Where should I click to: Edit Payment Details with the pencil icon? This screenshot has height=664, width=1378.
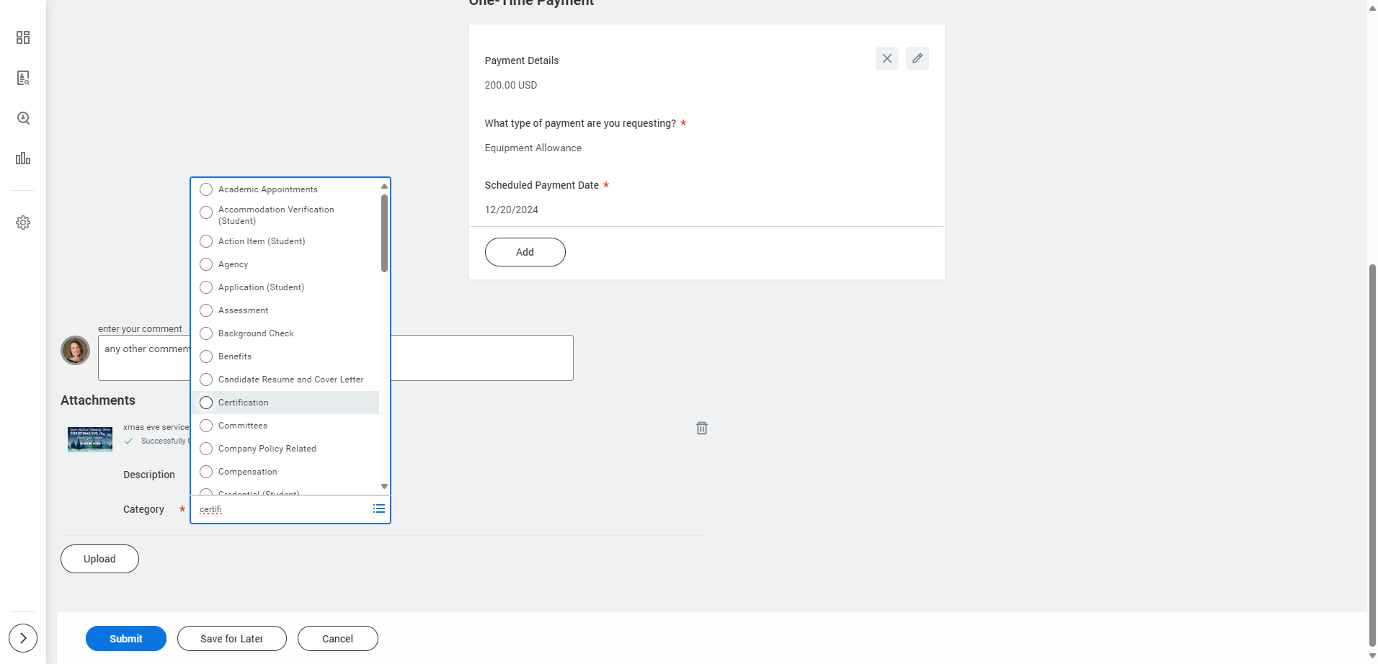(x=917, y=58)
